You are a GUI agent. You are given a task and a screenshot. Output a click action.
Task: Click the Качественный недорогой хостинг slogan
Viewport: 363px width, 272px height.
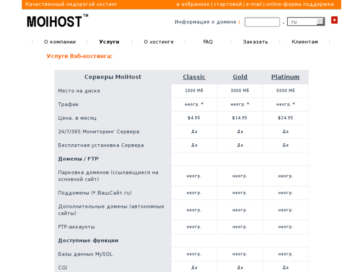71,4
